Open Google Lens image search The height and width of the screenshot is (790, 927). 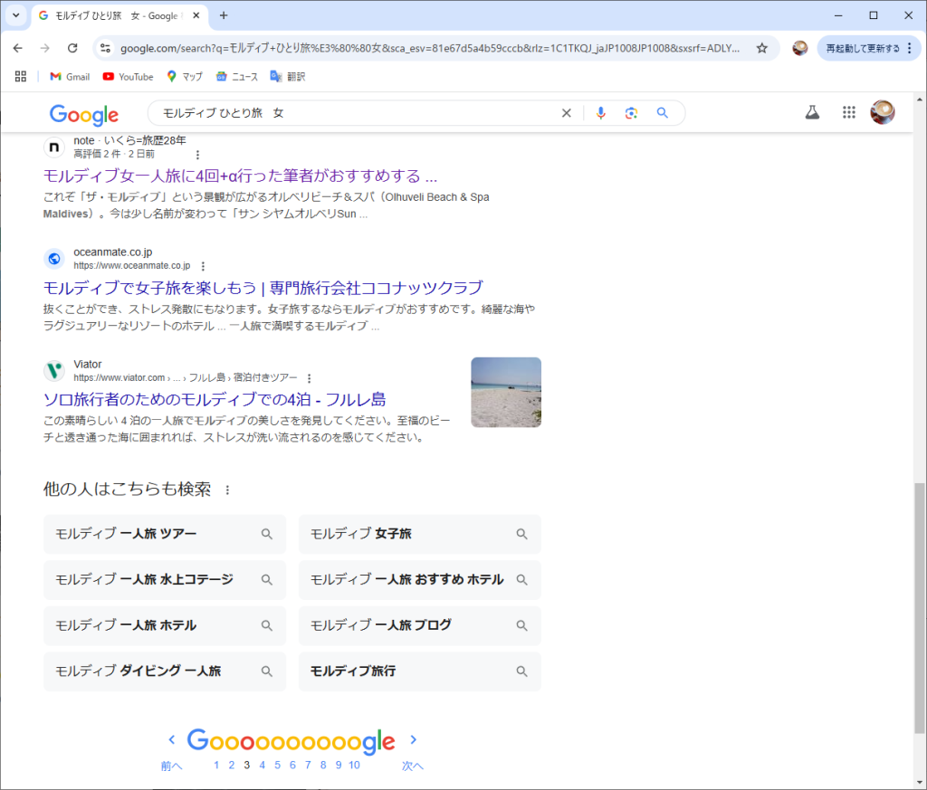click(x=631, y=113)
